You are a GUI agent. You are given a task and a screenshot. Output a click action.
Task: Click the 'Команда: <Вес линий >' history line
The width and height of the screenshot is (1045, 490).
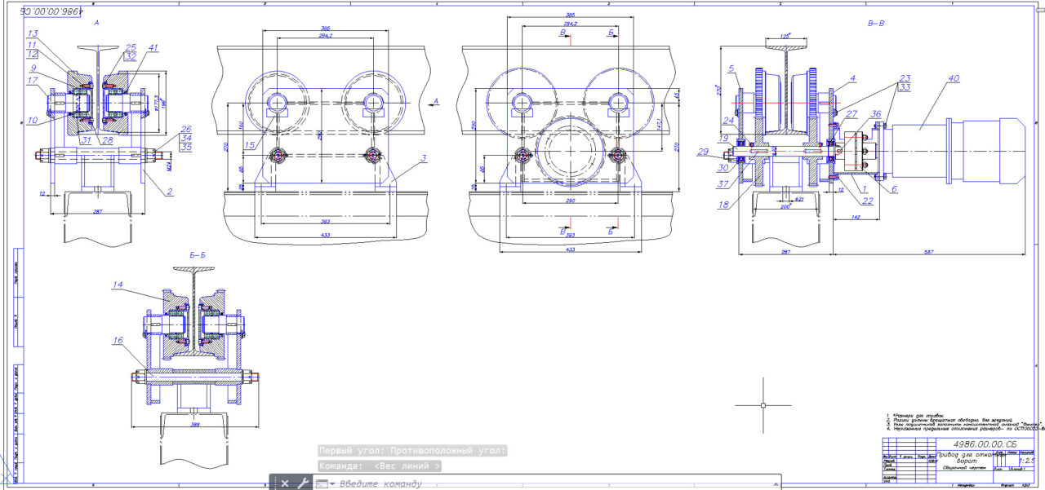coord(380,466)
